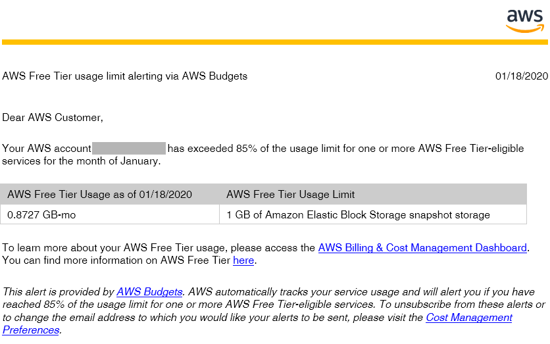Click the 'Your AWS account' text
Image resolution: width=550 pixels, height=344 pixels.
[47, 149]
